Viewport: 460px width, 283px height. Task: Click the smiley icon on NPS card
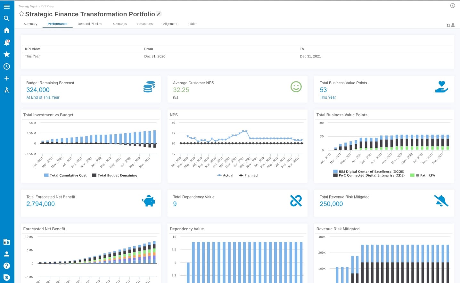(296, 87)
